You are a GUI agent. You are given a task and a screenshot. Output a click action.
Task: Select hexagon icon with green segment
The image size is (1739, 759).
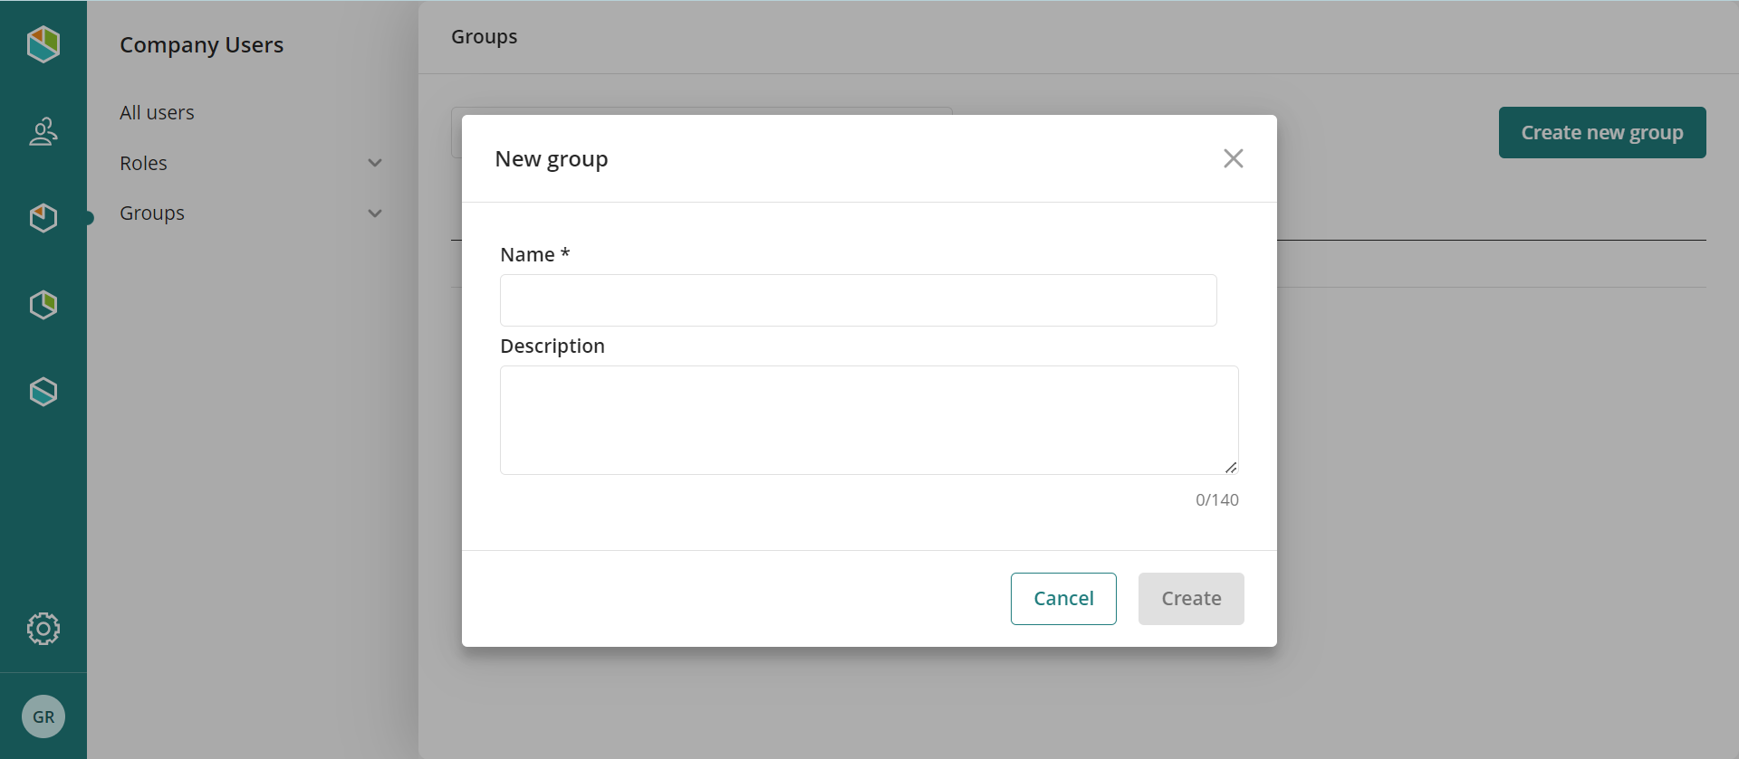(43, 305)
